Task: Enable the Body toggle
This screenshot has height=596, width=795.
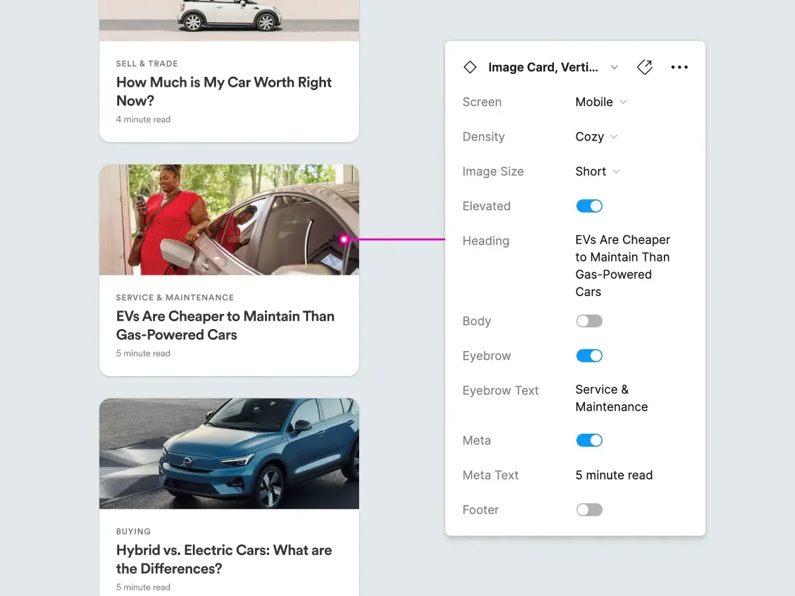Action: [589, 321]
